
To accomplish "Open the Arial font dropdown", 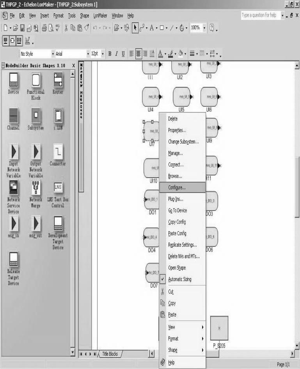I will (x=88, y=54).
